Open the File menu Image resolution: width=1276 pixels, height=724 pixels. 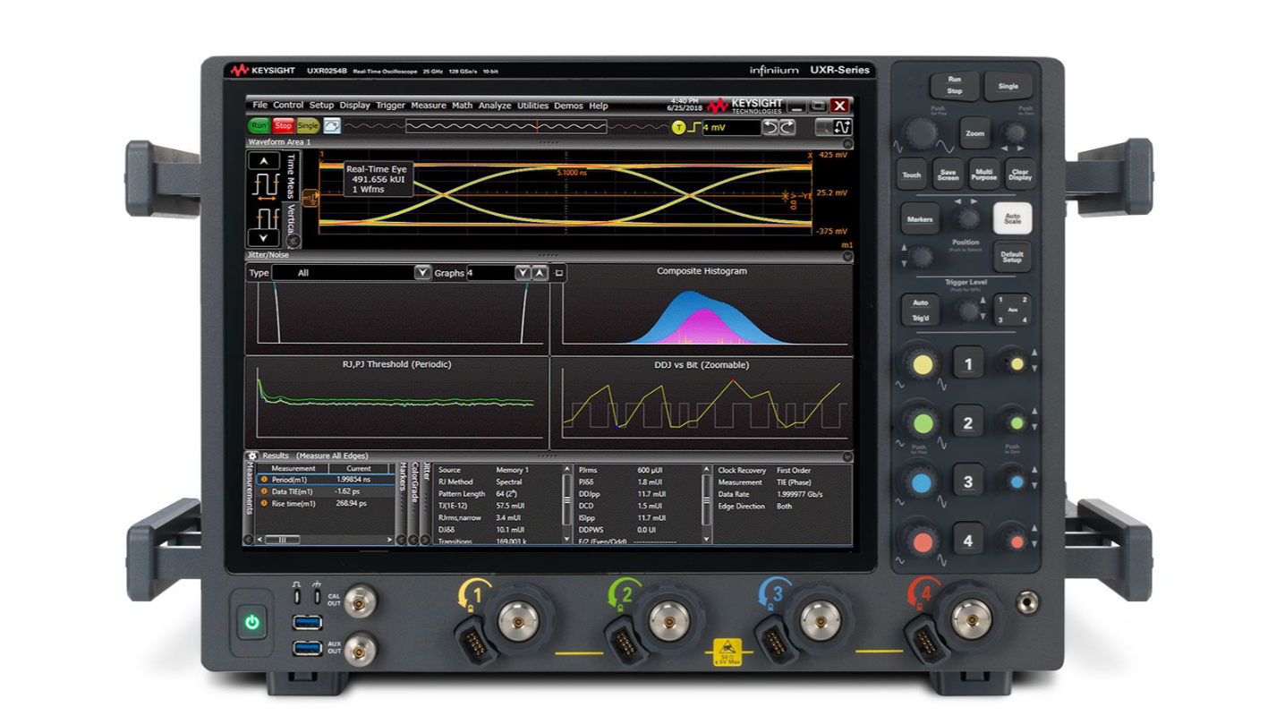click(x=259, y=106)
